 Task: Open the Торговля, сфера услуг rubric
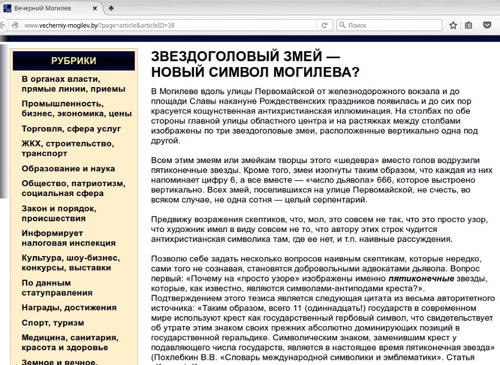click(71, 128)
